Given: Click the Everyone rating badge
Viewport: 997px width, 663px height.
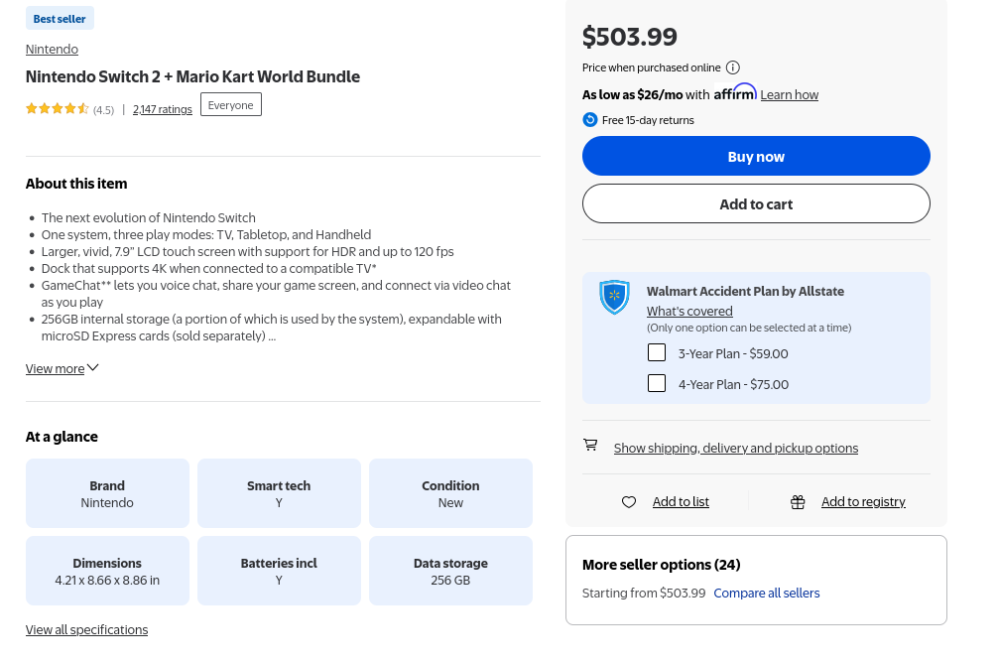Looking at the screenshot, I should (x=231, y=105).
